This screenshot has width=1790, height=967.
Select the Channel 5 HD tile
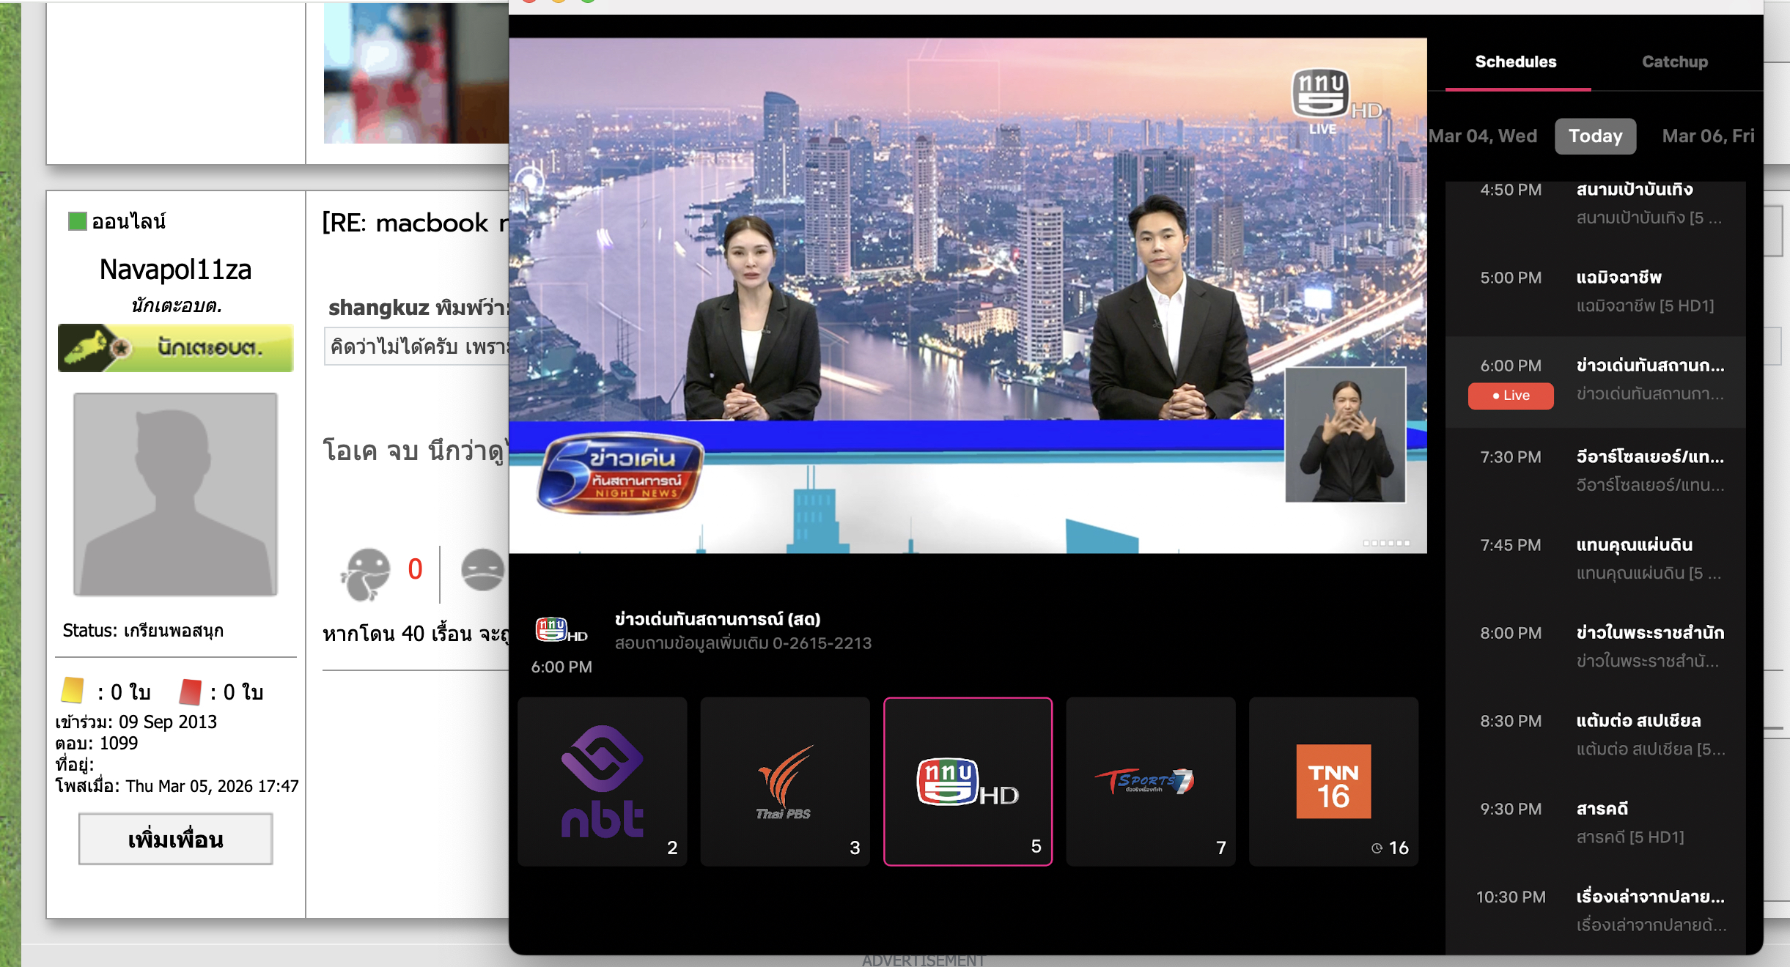968,781
